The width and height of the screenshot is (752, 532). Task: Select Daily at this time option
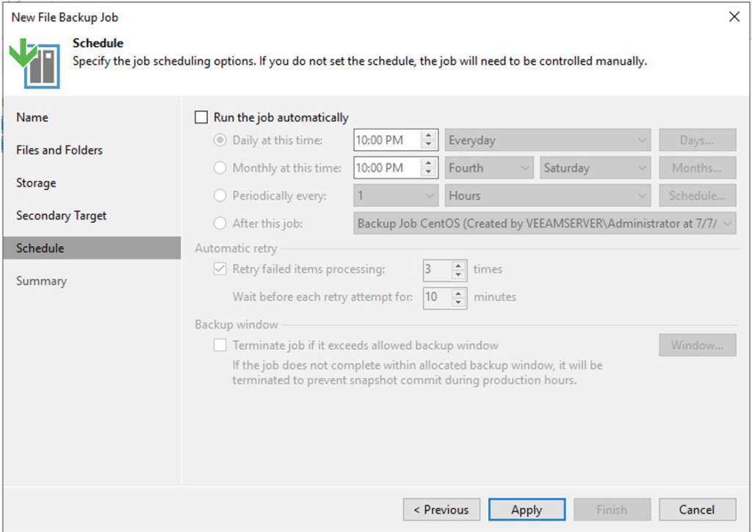[x=220, y=140]
